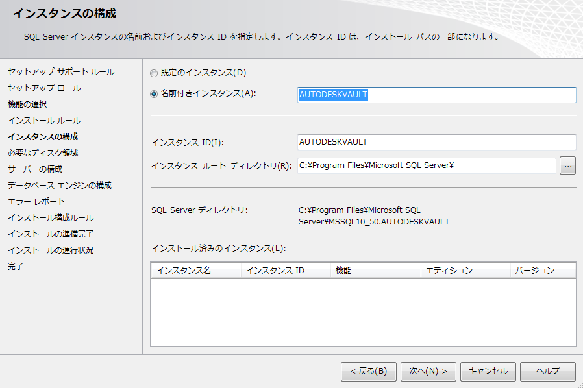Click the 次へ(N) button
The height and width of the screenshot is (388, 583).
428,371
